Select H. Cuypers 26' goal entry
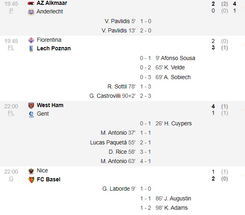This screenshot has width=245, height=215. 173,123
